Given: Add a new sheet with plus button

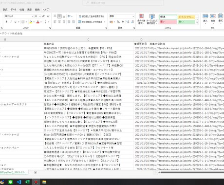Looking at the screenshot, I should tap(36, 172).
